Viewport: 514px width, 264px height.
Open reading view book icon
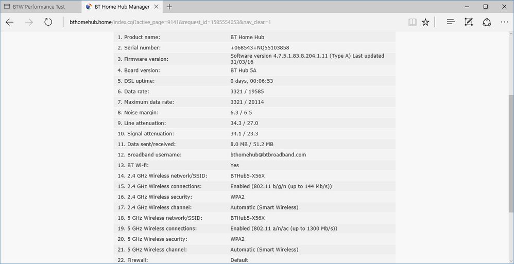point(413,22)
